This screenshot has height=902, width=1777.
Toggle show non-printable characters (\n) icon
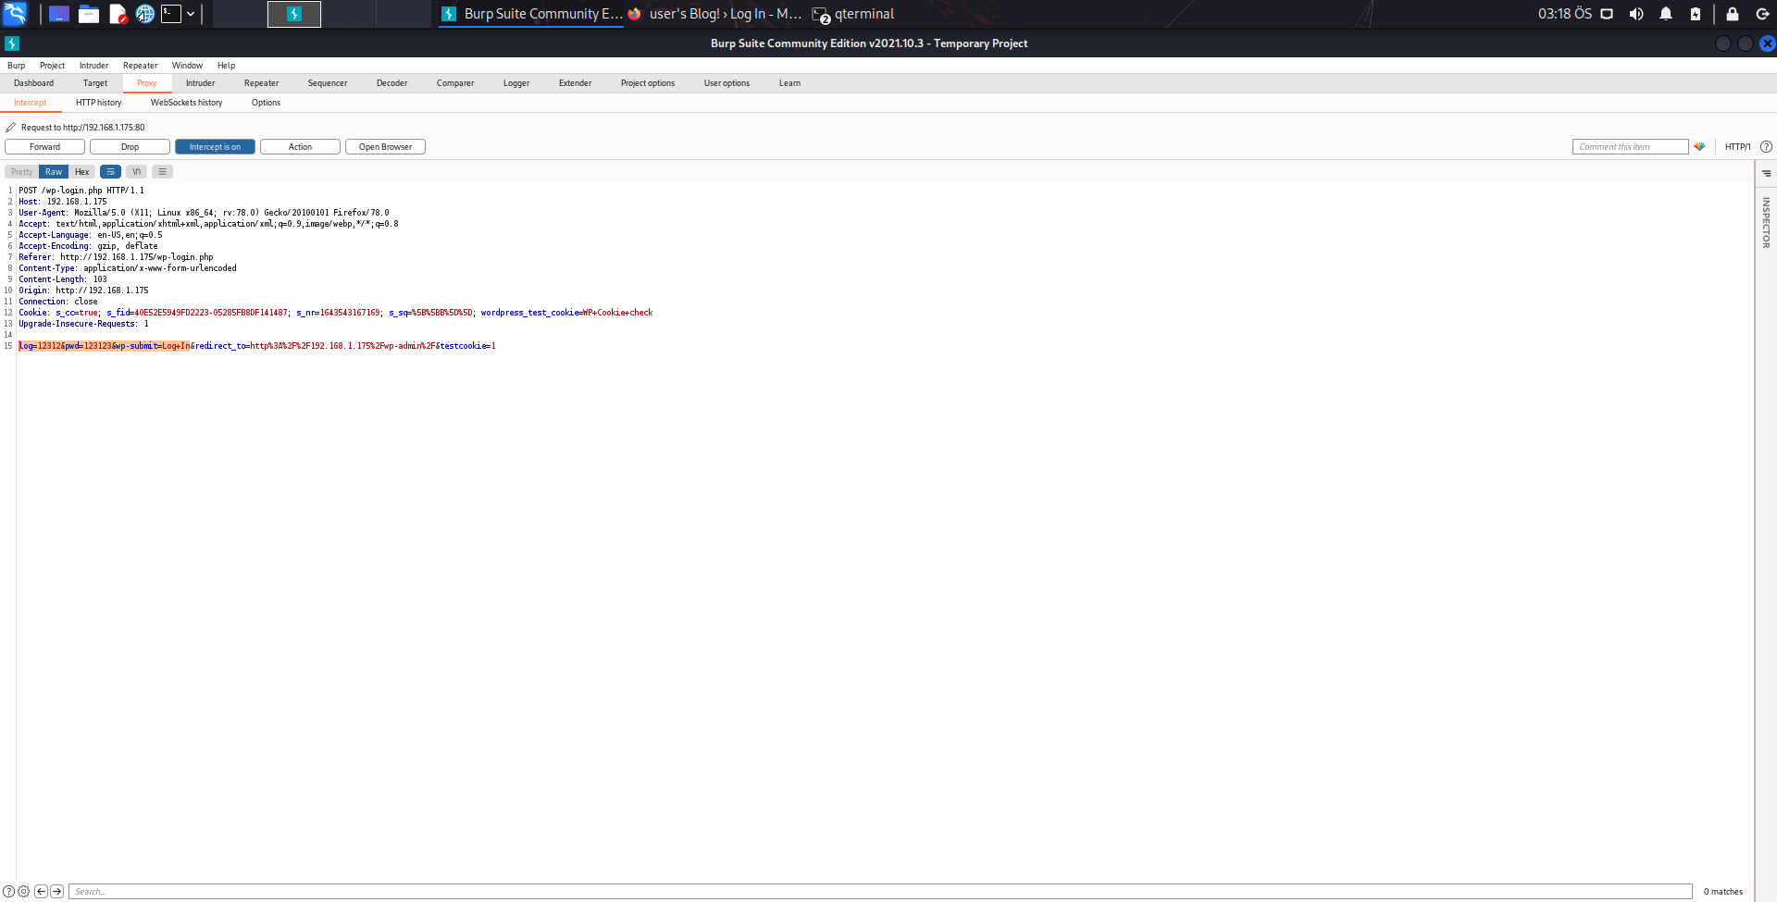(136, 172)
